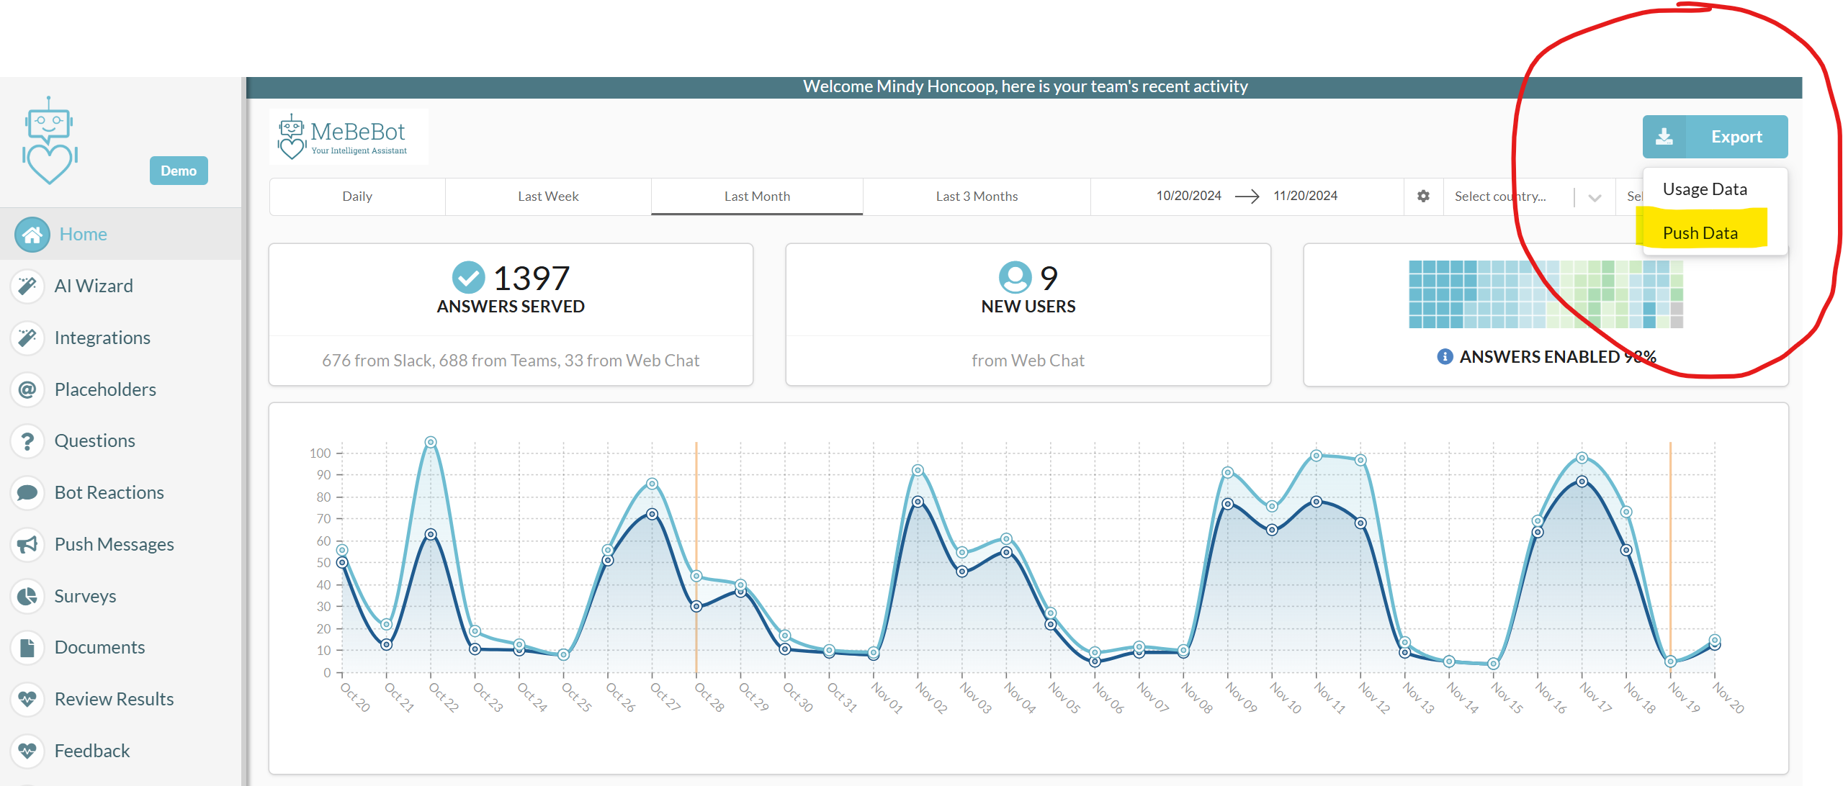Click the Home sidebar icon

click(x=32, y=235)
